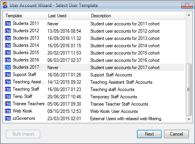
Task: Select the Students 2017 template name
Action: coord(26,67)
